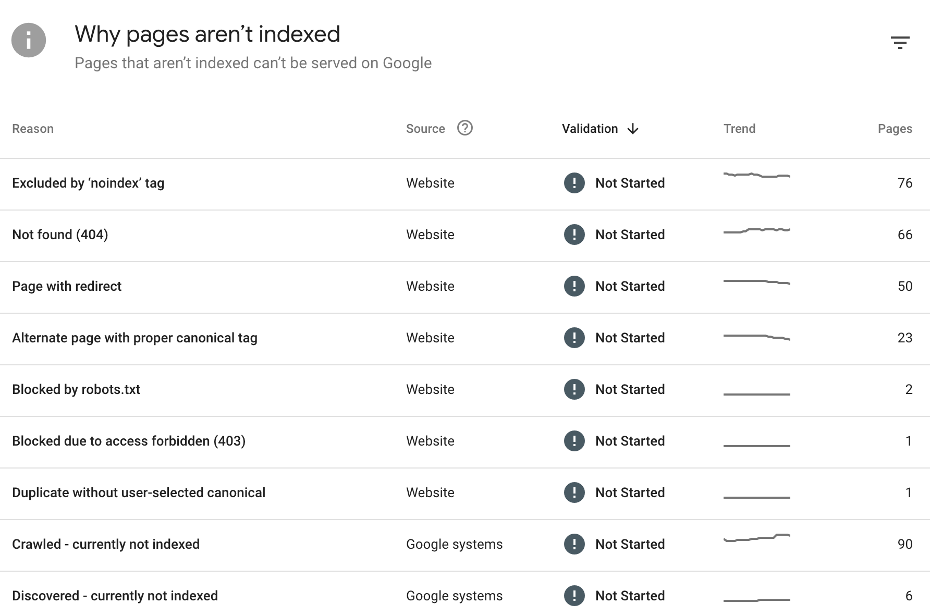930x616 pixels.
Task: Click the Trend sparkline for 'Excluded by noindex' row
Action: point(756,177)
